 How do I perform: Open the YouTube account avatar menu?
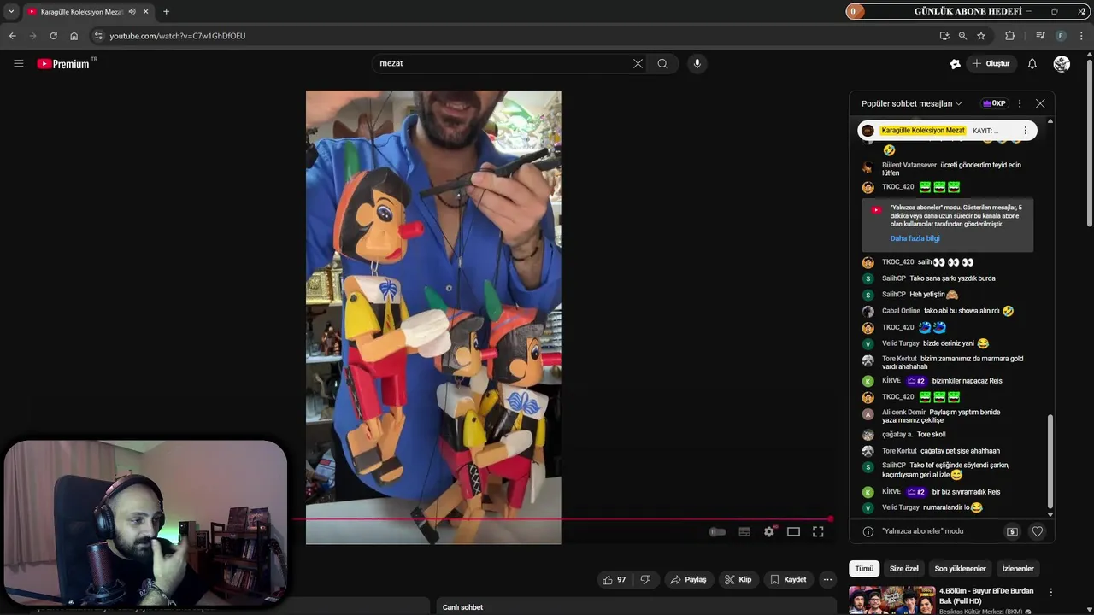pyautogui.click(x=1062, y=63)
